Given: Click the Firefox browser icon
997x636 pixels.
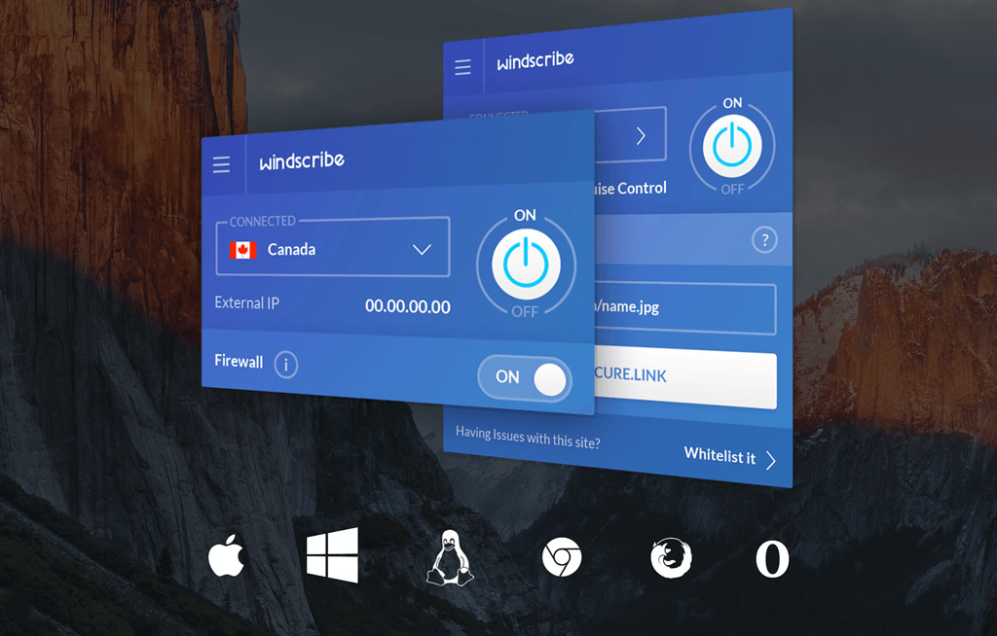Looking at the screenshot, I should [x=671, y=558].
